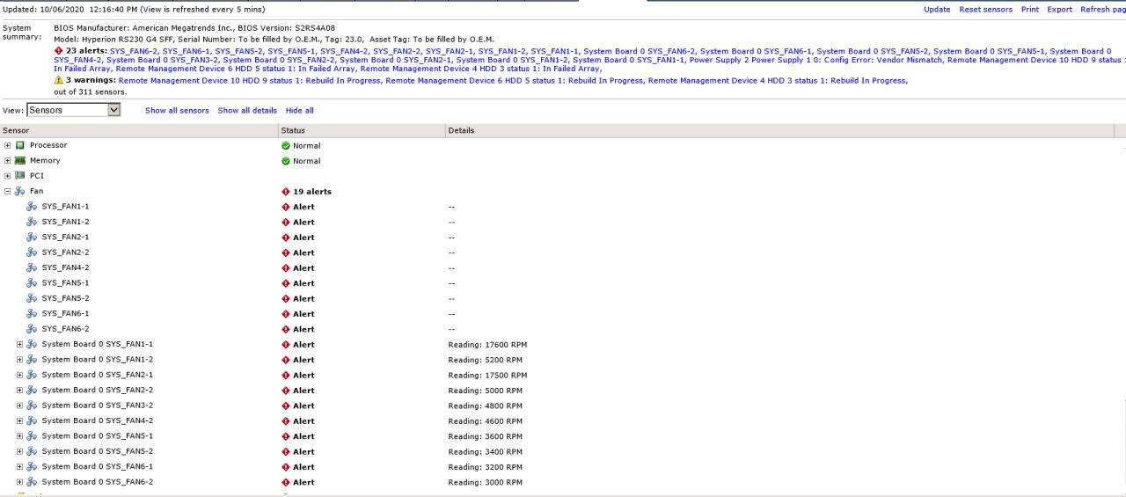Click red alert status icon in SYS_FAN5-1 row

coord(286,283)
